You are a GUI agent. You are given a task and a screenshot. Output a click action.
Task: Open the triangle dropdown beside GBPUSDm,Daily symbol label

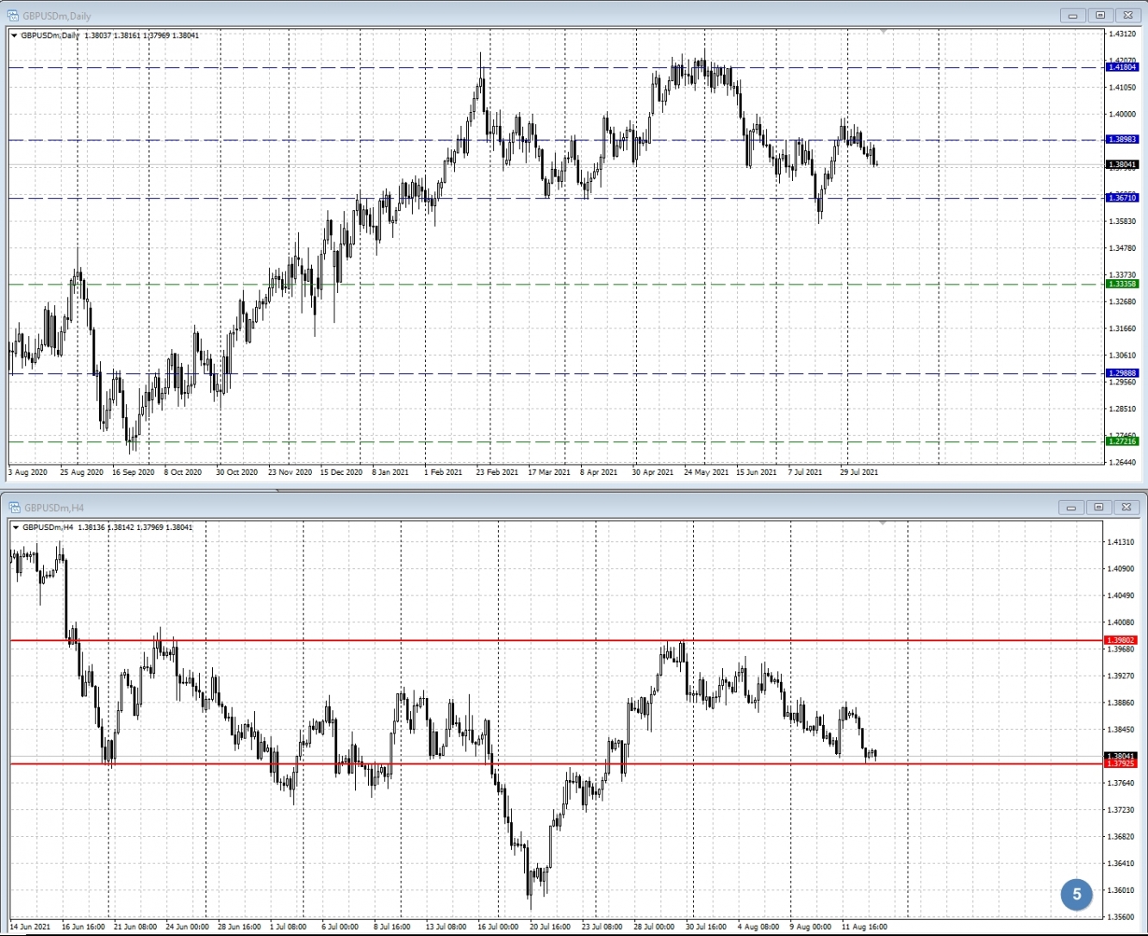(14, 35)
